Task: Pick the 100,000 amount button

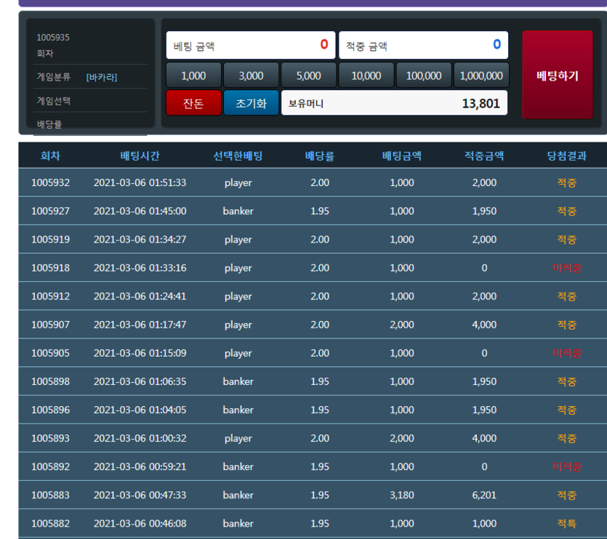Action: [x=424, y=76]
